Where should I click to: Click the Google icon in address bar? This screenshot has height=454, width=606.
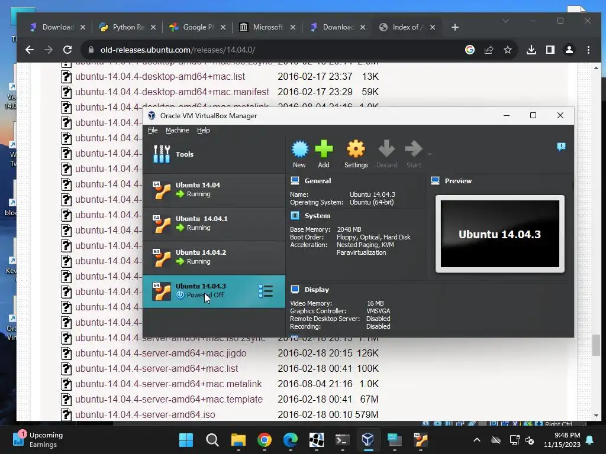point(469,50)
